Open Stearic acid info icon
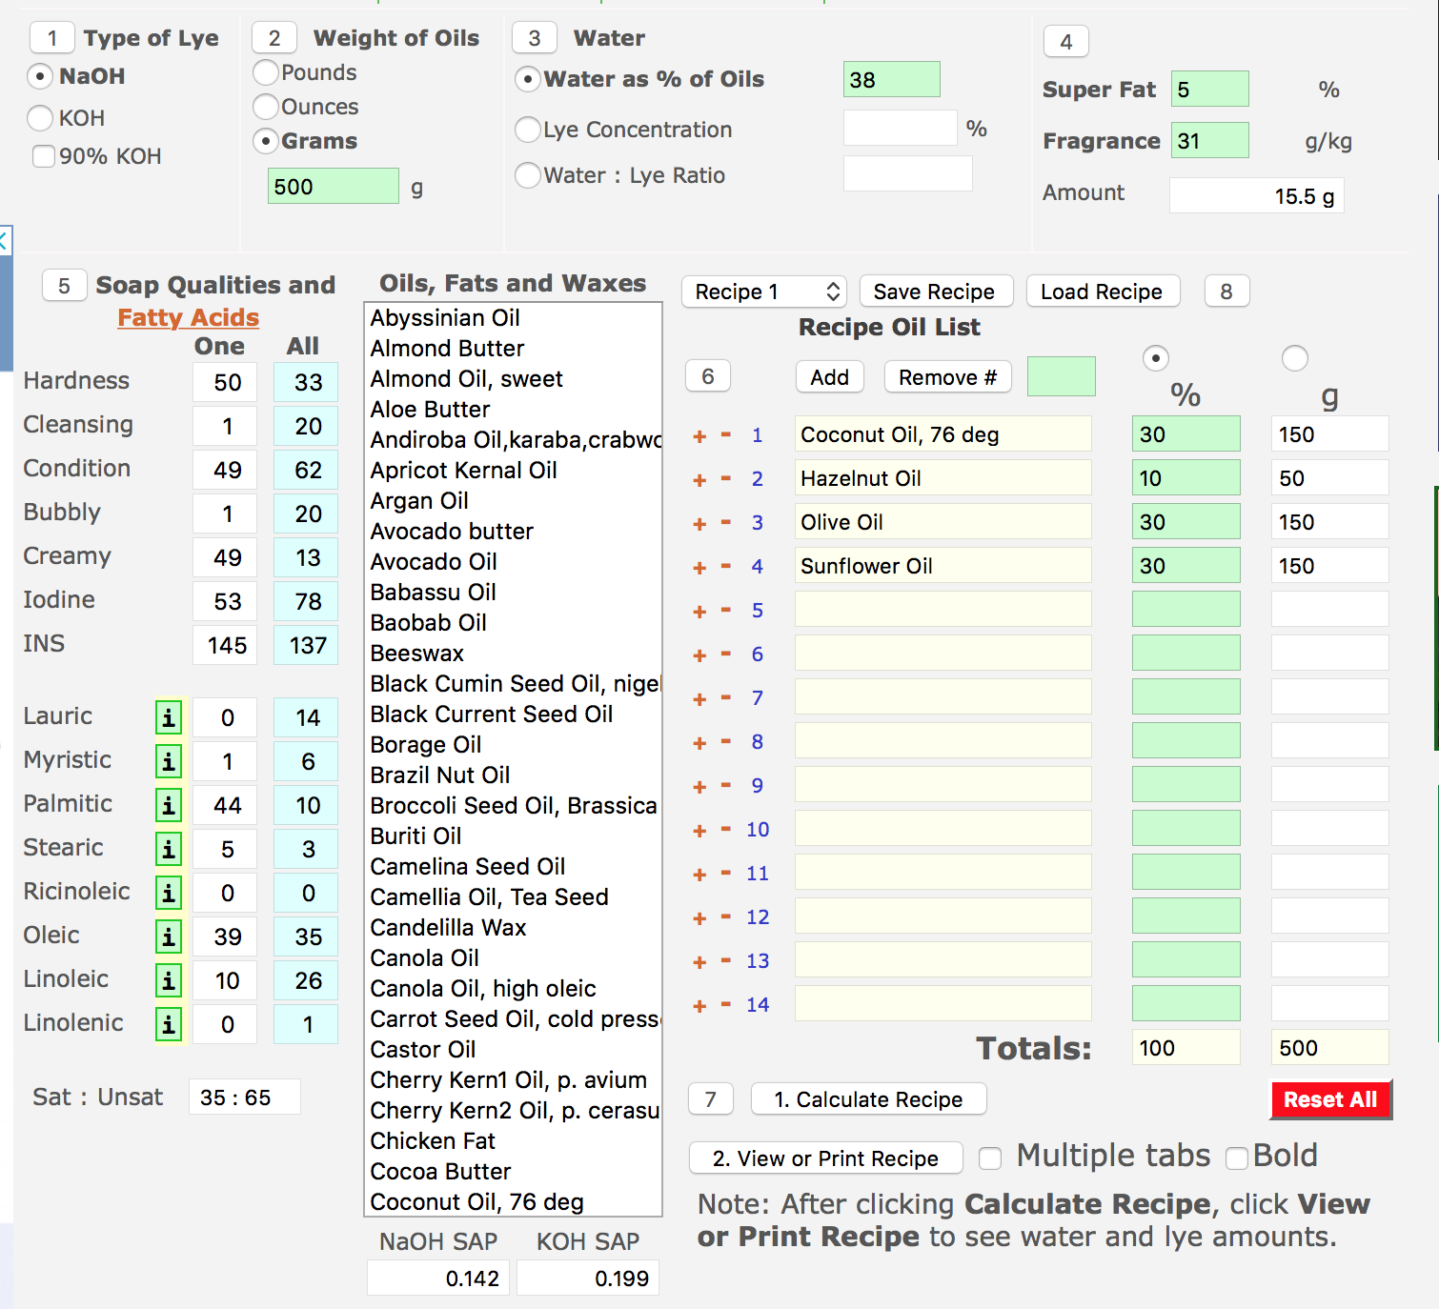This screenshot has height=1309, width=1439. coord(169,849)
